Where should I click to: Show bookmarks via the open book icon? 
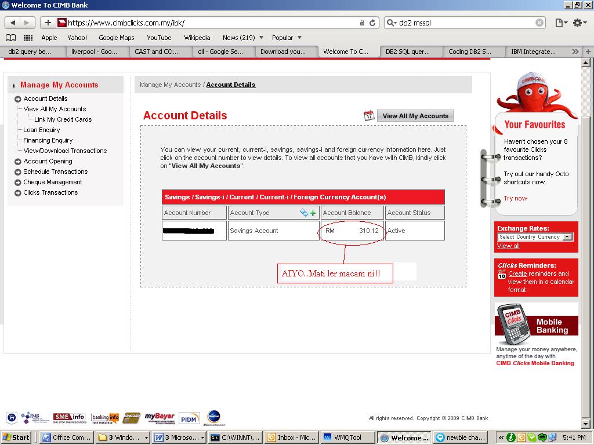pyautogui.click(x=10, y=38)
